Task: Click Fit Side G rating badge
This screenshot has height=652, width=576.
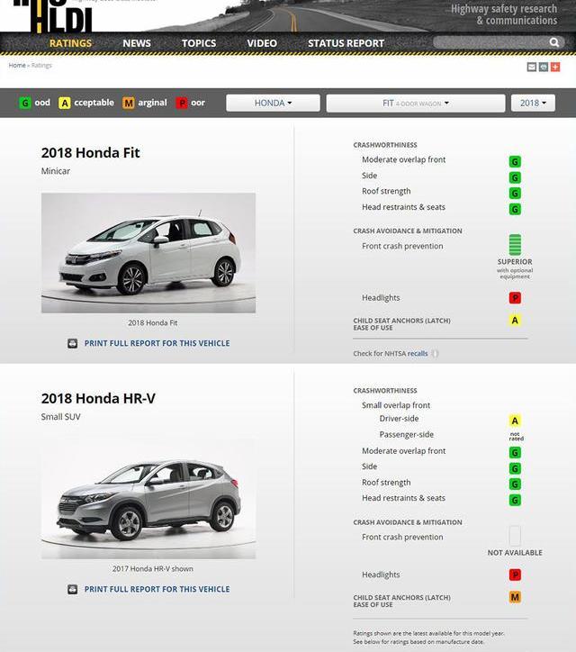Action: [515, 178]
